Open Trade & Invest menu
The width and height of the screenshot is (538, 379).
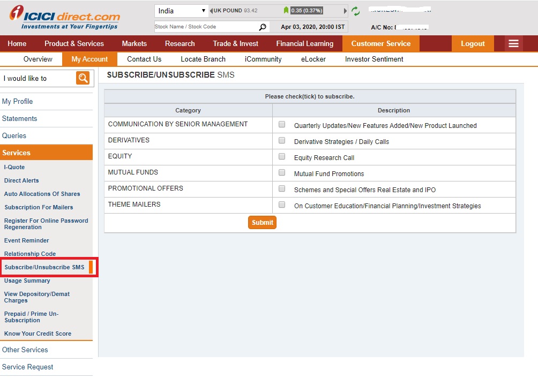click(x=235, y=43)
